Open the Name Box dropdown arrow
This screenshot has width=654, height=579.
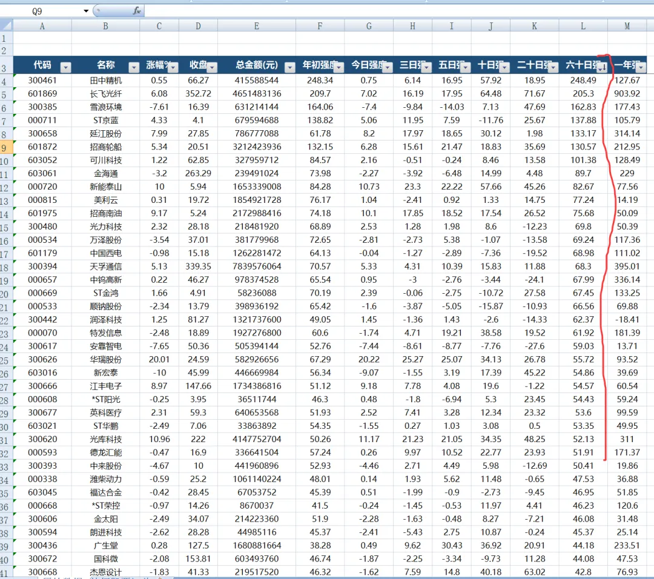tap(86, 11)
